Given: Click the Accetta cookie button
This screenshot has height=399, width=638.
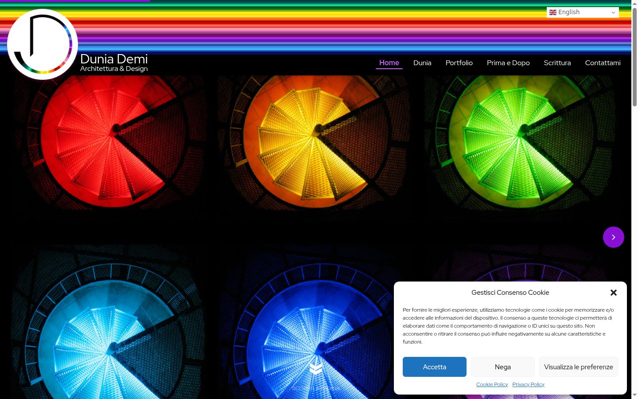Looking at the screenshot, I should pos(435,367).
